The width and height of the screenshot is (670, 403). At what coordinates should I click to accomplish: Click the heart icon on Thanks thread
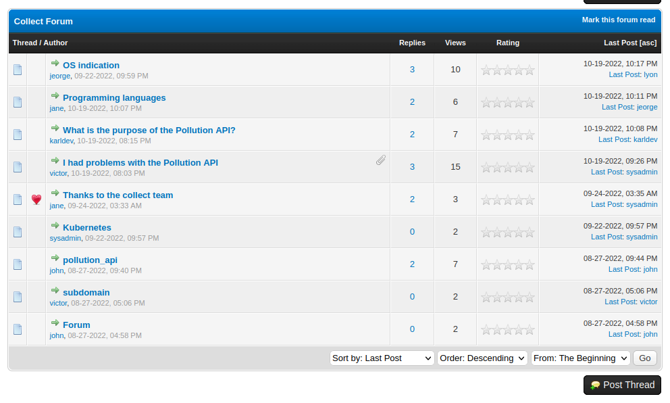[36, 199]
